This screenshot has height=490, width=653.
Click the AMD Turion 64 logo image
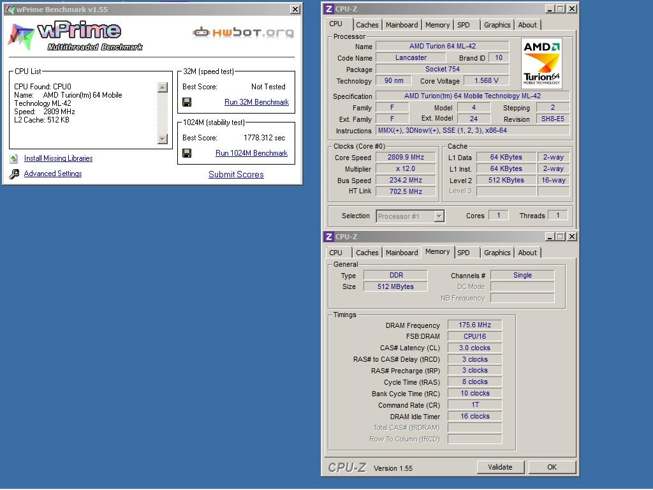point(541,63)
